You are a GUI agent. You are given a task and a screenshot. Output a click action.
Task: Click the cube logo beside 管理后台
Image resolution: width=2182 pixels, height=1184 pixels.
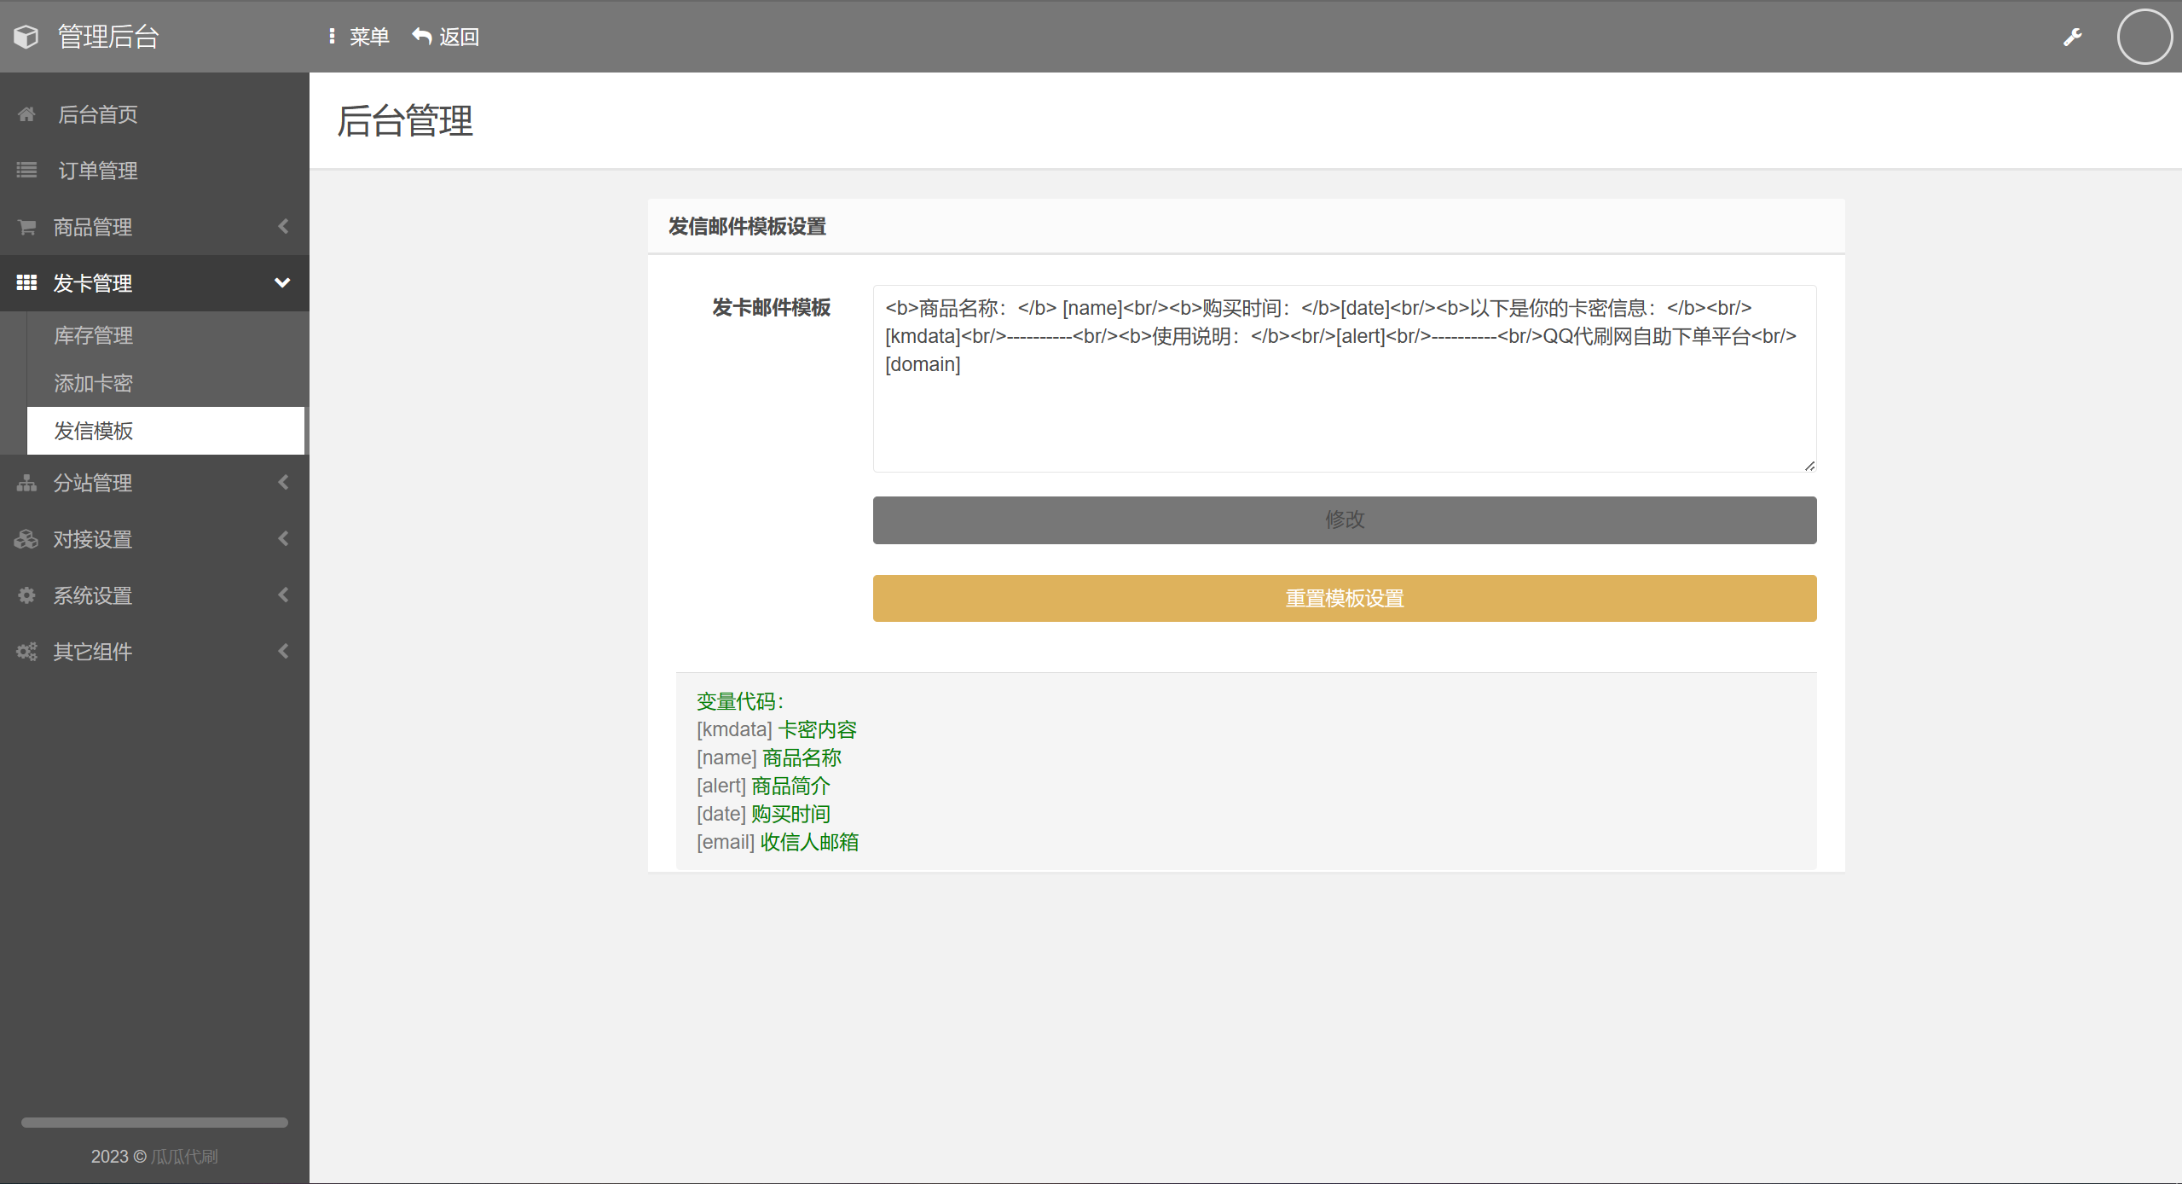tap(26, 37)
